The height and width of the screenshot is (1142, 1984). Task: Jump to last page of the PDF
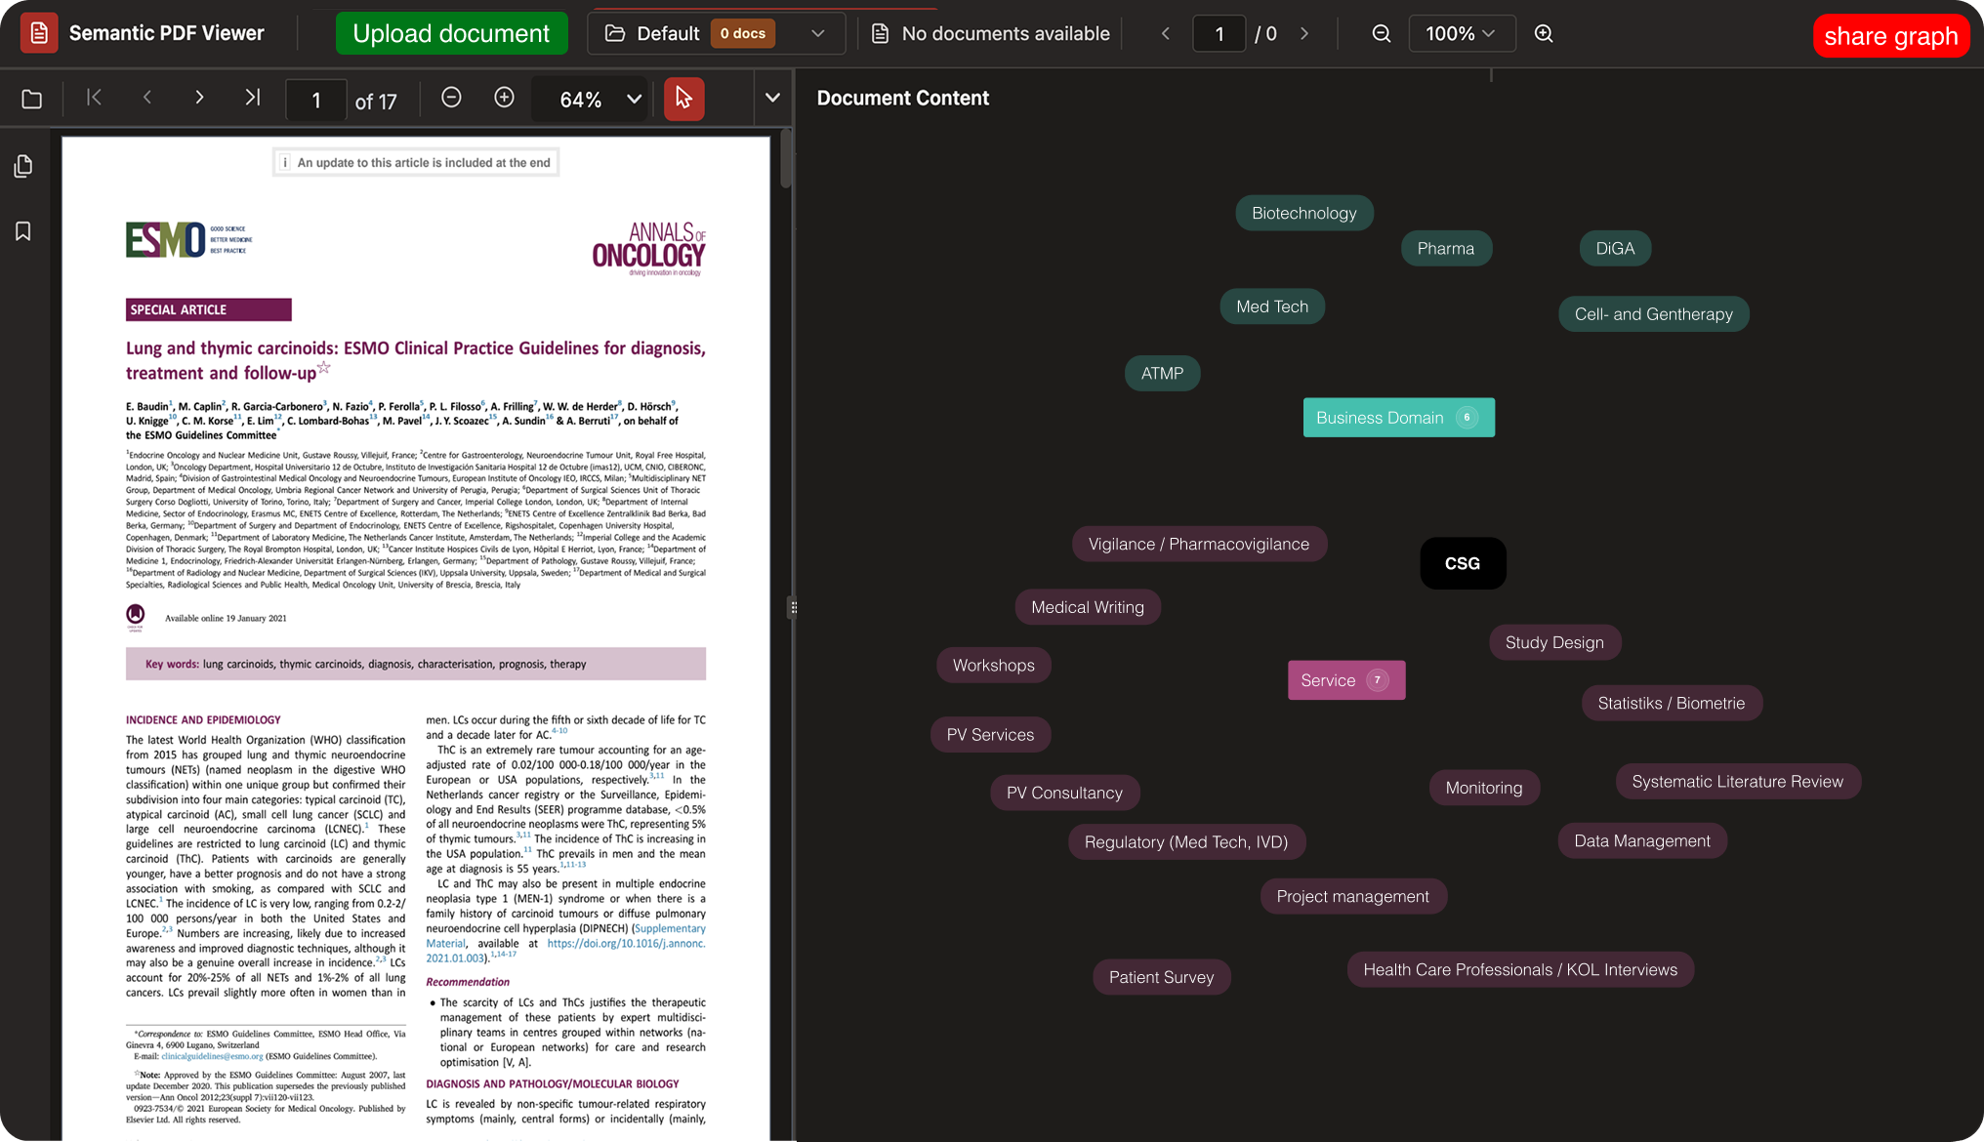click(x=252, y=98)
